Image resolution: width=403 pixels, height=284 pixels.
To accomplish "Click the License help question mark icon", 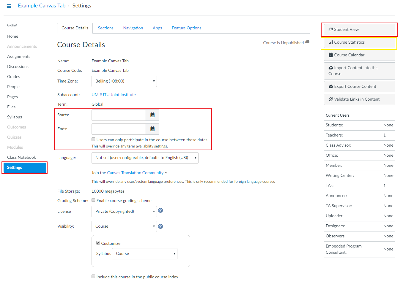I will click(x=160, y=211).
